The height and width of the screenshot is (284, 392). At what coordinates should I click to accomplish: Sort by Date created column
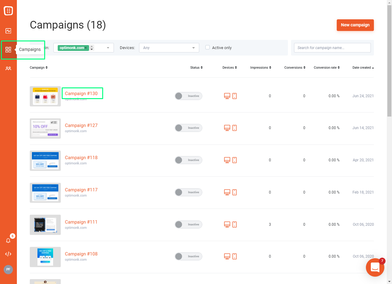363,67
